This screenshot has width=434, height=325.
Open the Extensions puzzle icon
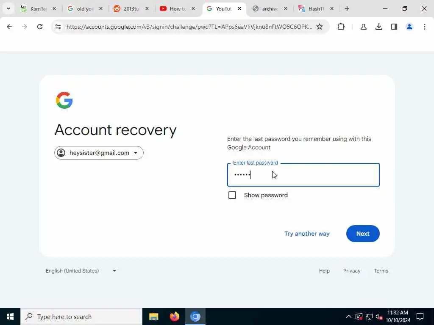click(x=341, y=27)
